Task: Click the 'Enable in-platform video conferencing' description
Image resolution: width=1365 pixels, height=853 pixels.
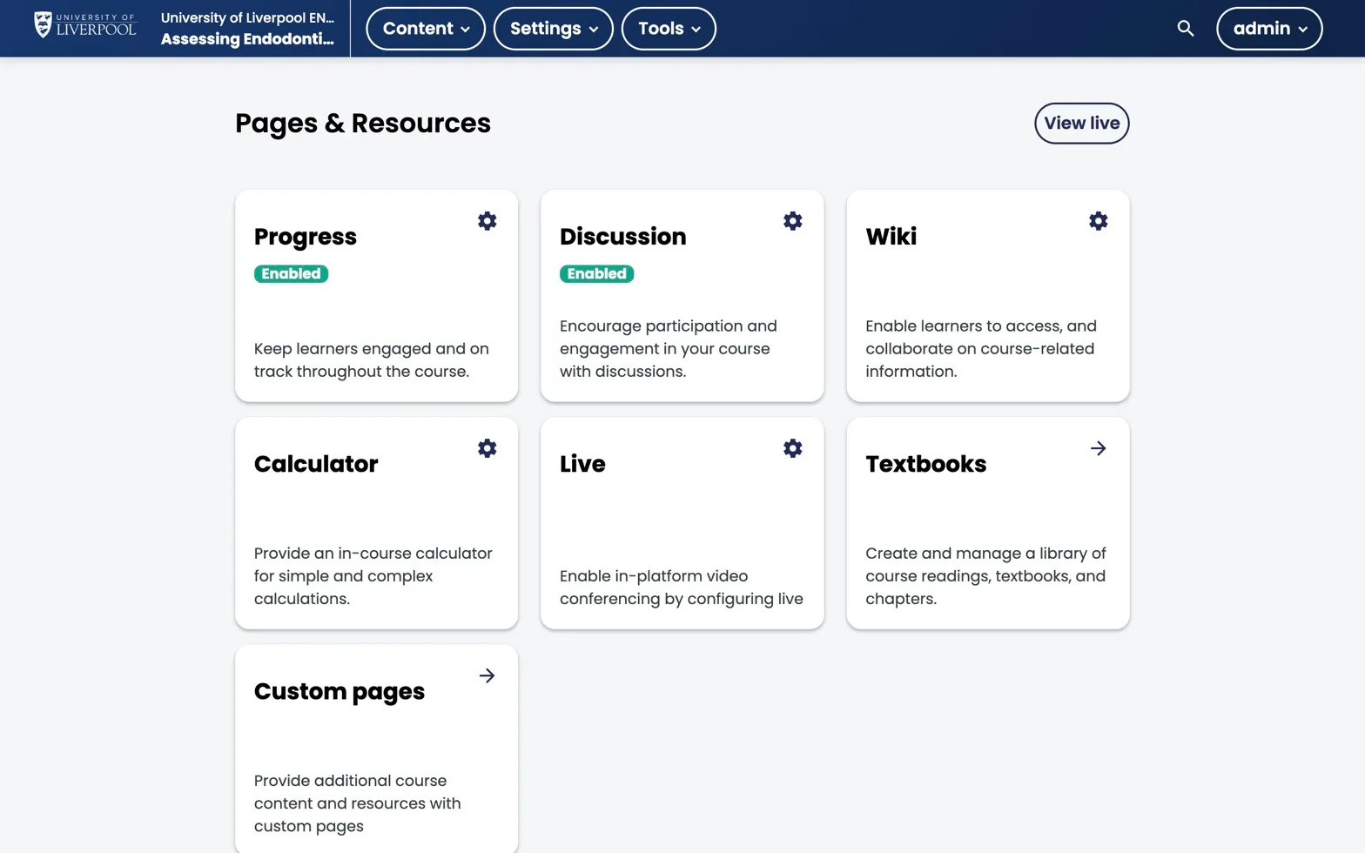Action: tap(682, 587)
